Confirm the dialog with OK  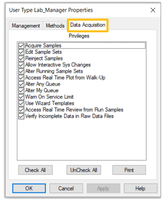coord(29,188)
